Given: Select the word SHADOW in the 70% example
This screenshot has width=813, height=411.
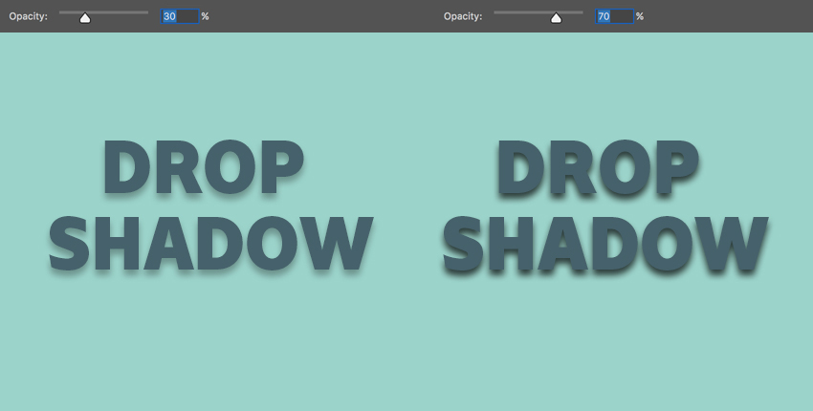Looking at the screenshot, I should point(604,244).
